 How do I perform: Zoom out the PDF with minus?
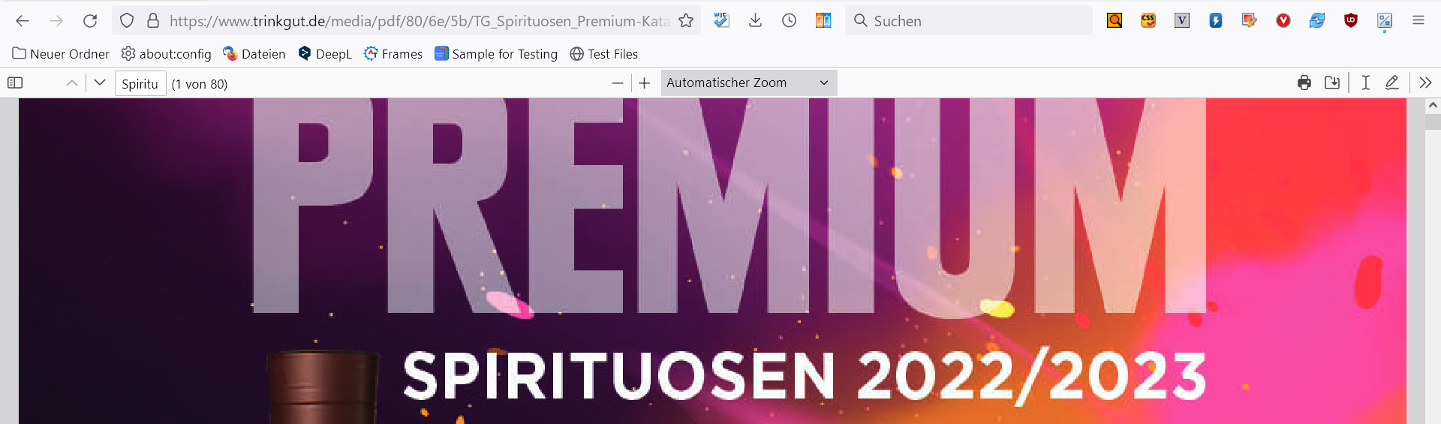618,83
